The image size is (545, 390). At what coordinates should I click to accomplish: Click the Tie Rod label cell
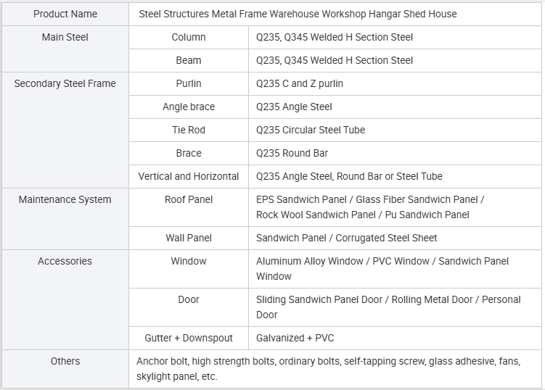(189, 130)
